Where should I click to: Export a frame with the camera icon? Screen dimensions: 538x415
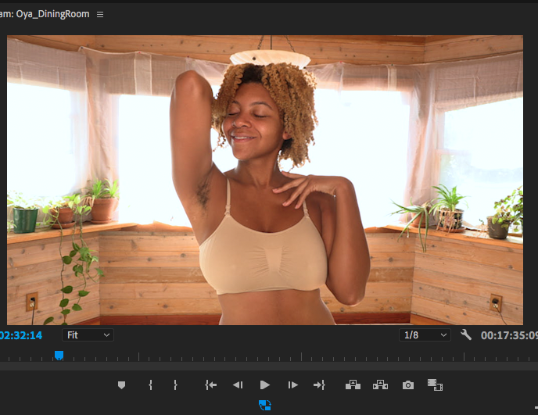(408, 385)
